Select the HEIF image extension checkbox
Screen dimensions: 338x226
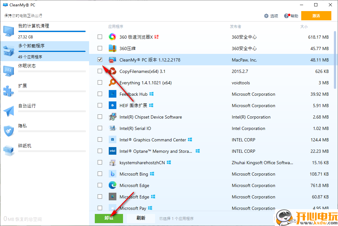[100, 105]
